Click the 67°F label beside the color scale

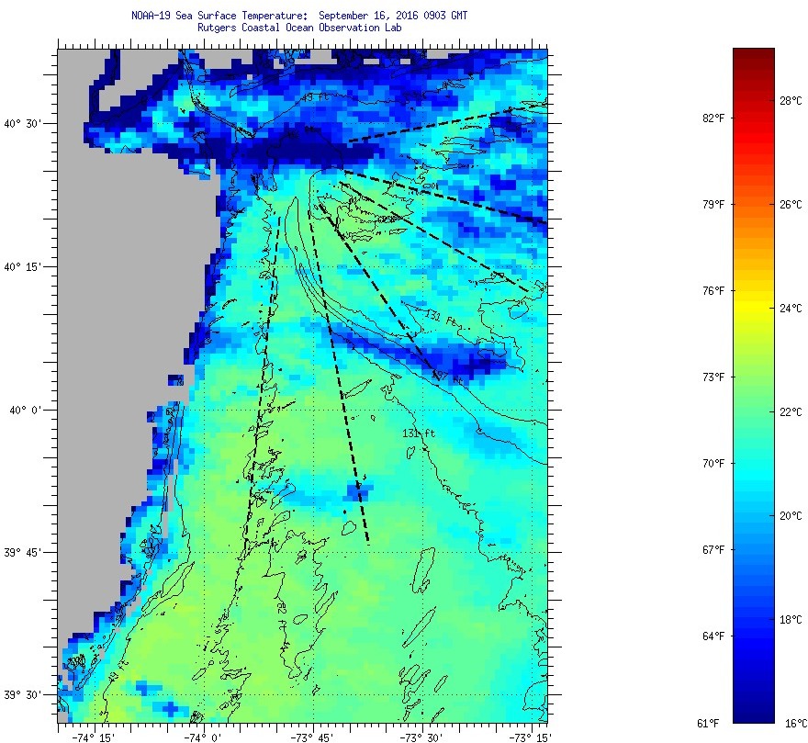(713, 550)
